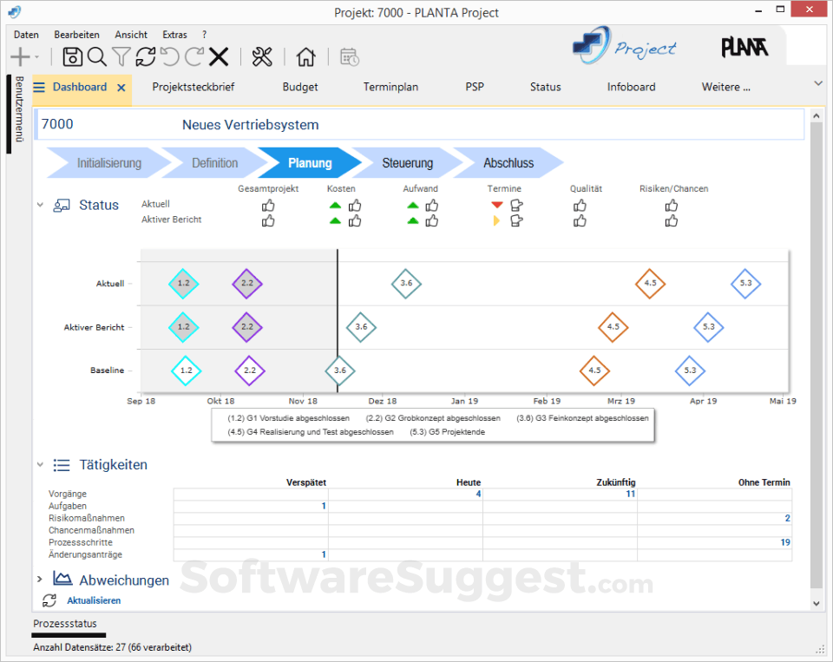The height and width of the screenshot is (662, 833).
Task: Click the calendar scheduling toolbar icon
Action: coord(350,56)
